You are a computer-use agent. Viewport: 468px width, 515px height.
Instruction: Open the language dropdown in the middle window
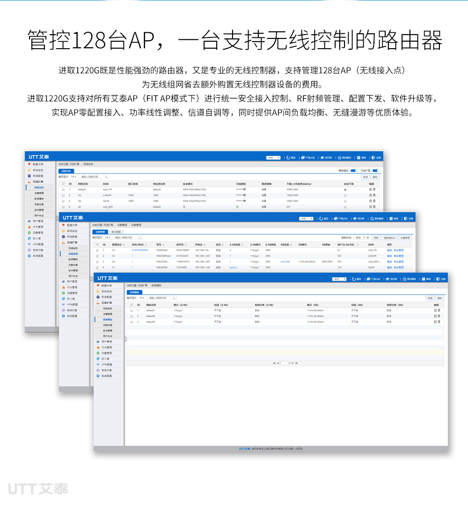[x=306, y=219]
